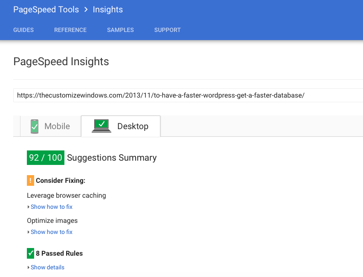Click the 92 / 100 score badge
The height and width of the screenshot is (277, 363).
click(46, 158)
